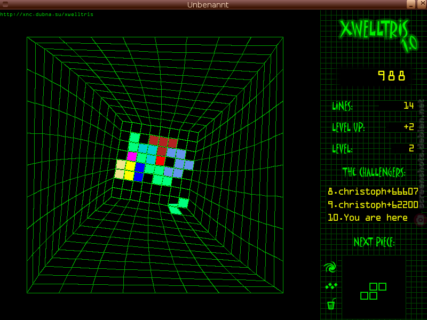Select the current level value 2
Image resolution: width=427 pixels, height=320 pixels.
411,148
